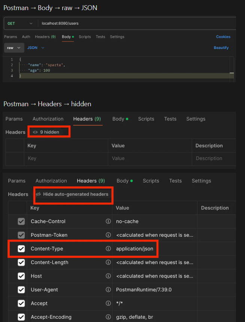The width and height of the screenshot is (245, 322).
Task: Click the empty Description input field
Action: click(214, 158)
